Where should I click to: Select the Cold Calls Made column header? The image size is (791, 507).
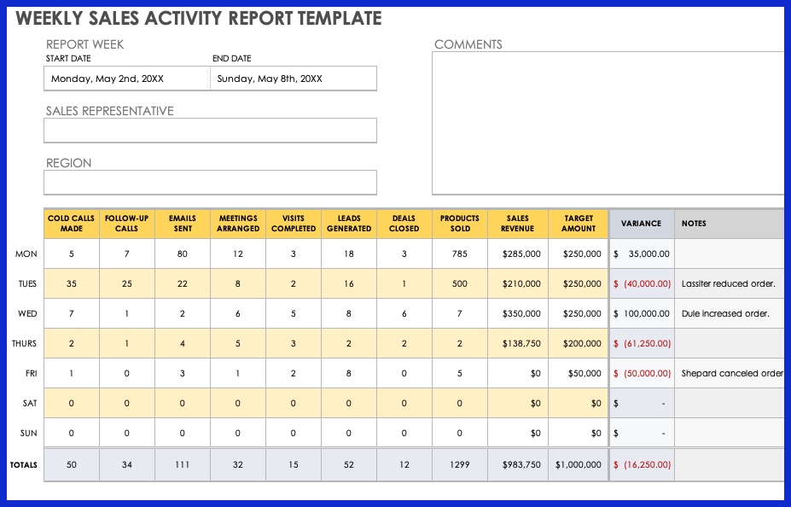pyautogui.click(x=72, y=224)
